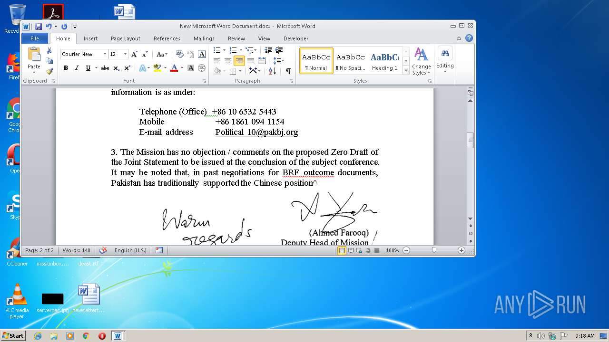This screenshot has height=342, width=609.
Task: Apply the Normal style
Action: 316,61
